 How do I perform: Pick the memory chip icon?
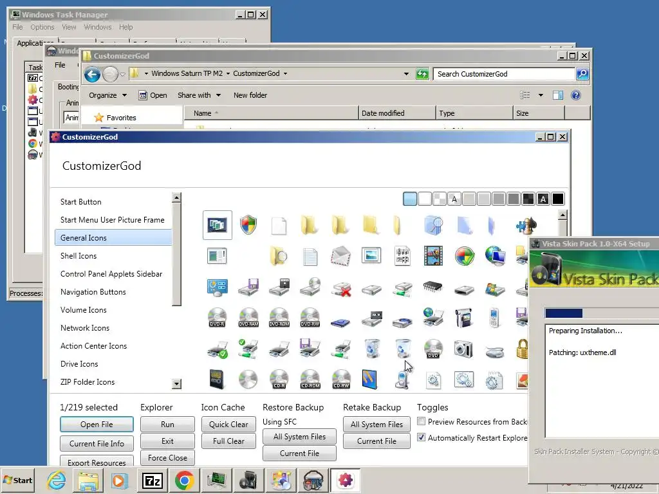pos(433,287)
